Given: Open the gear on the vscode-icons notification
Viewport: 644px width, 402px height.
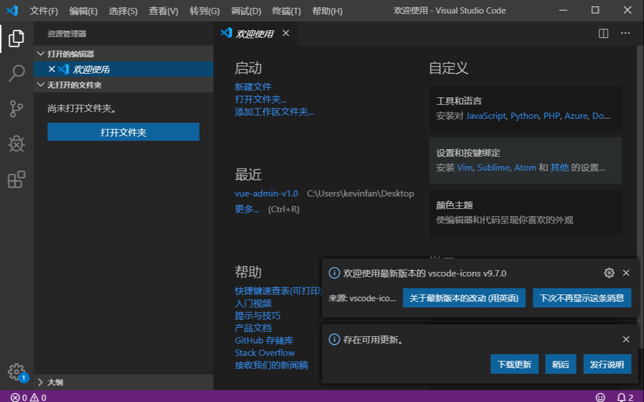Looking at the screenshot, I should click(x=609, y=273).
